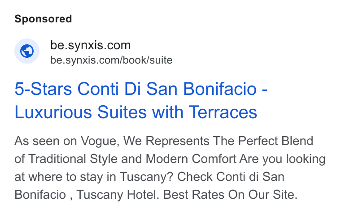Click 'The Perfect Blend' in the description
Screen dimensions: 341x214
[x=263, y=141]
